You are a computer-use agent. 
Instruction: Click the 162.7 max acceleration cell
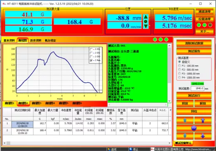coord(40,124)
